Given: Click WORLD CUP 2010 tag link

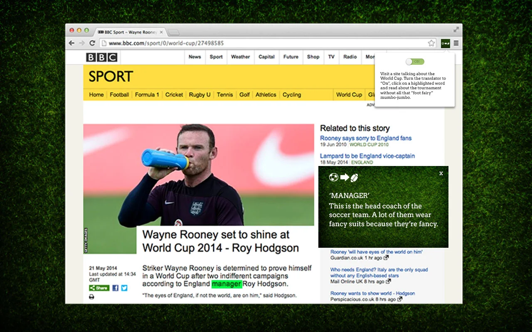Looking at the screenshot, I should click(369, 145).
